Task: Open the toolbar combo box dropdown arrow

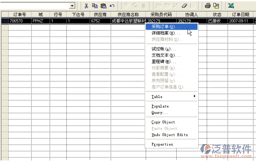Action: (72, 6)
